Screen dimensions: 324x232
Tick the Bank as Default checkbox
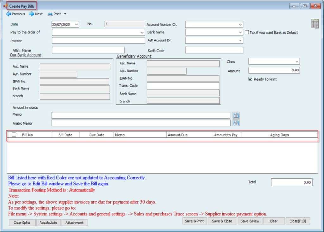pos(247,32)
